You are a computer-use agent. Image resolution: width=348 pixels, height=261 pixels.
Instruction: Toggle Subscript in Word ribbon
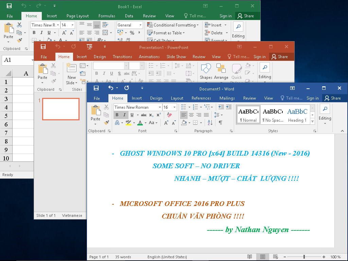[x=151, y=115]
